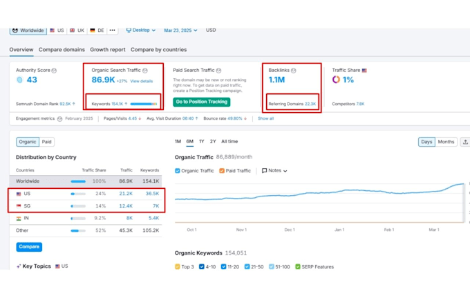
Task: Switch to the Compare domains tab
Action: [x=62, y=50]
